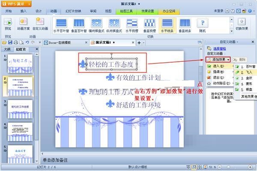Close the custom animation task pane
Image resolution: width=257 pixels, height=171 pixels.
pos(253,42)
